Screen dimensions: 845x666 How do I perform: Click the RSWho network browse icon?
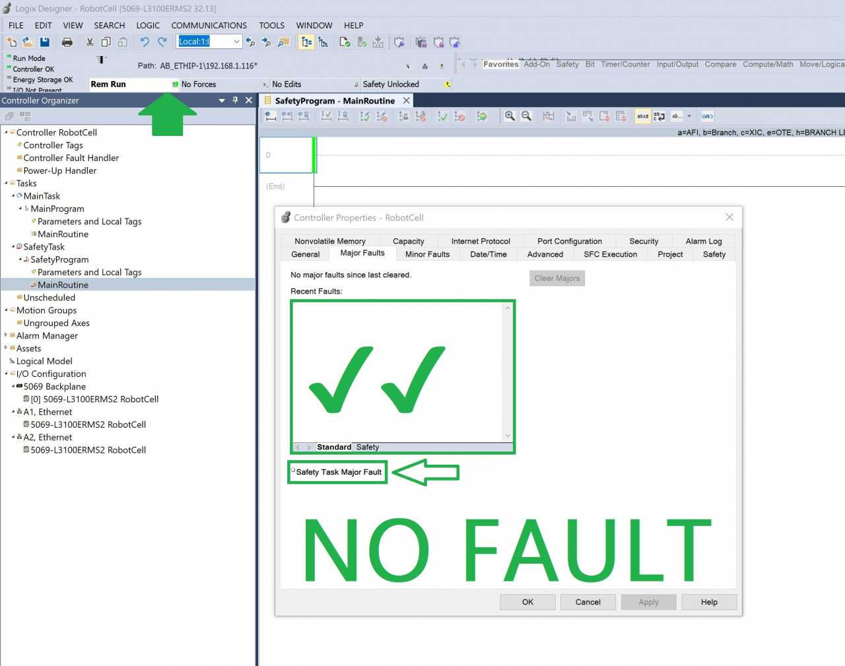pyautogui.click(x=424, y=66)
